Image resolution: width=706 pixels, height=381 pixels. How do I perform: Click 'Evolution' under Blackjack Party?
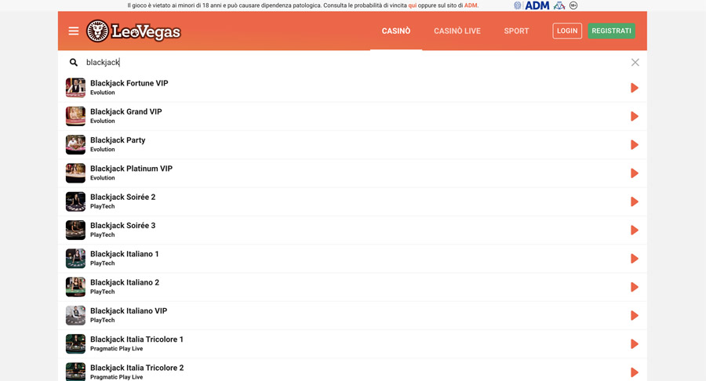[x=103, y=149]
